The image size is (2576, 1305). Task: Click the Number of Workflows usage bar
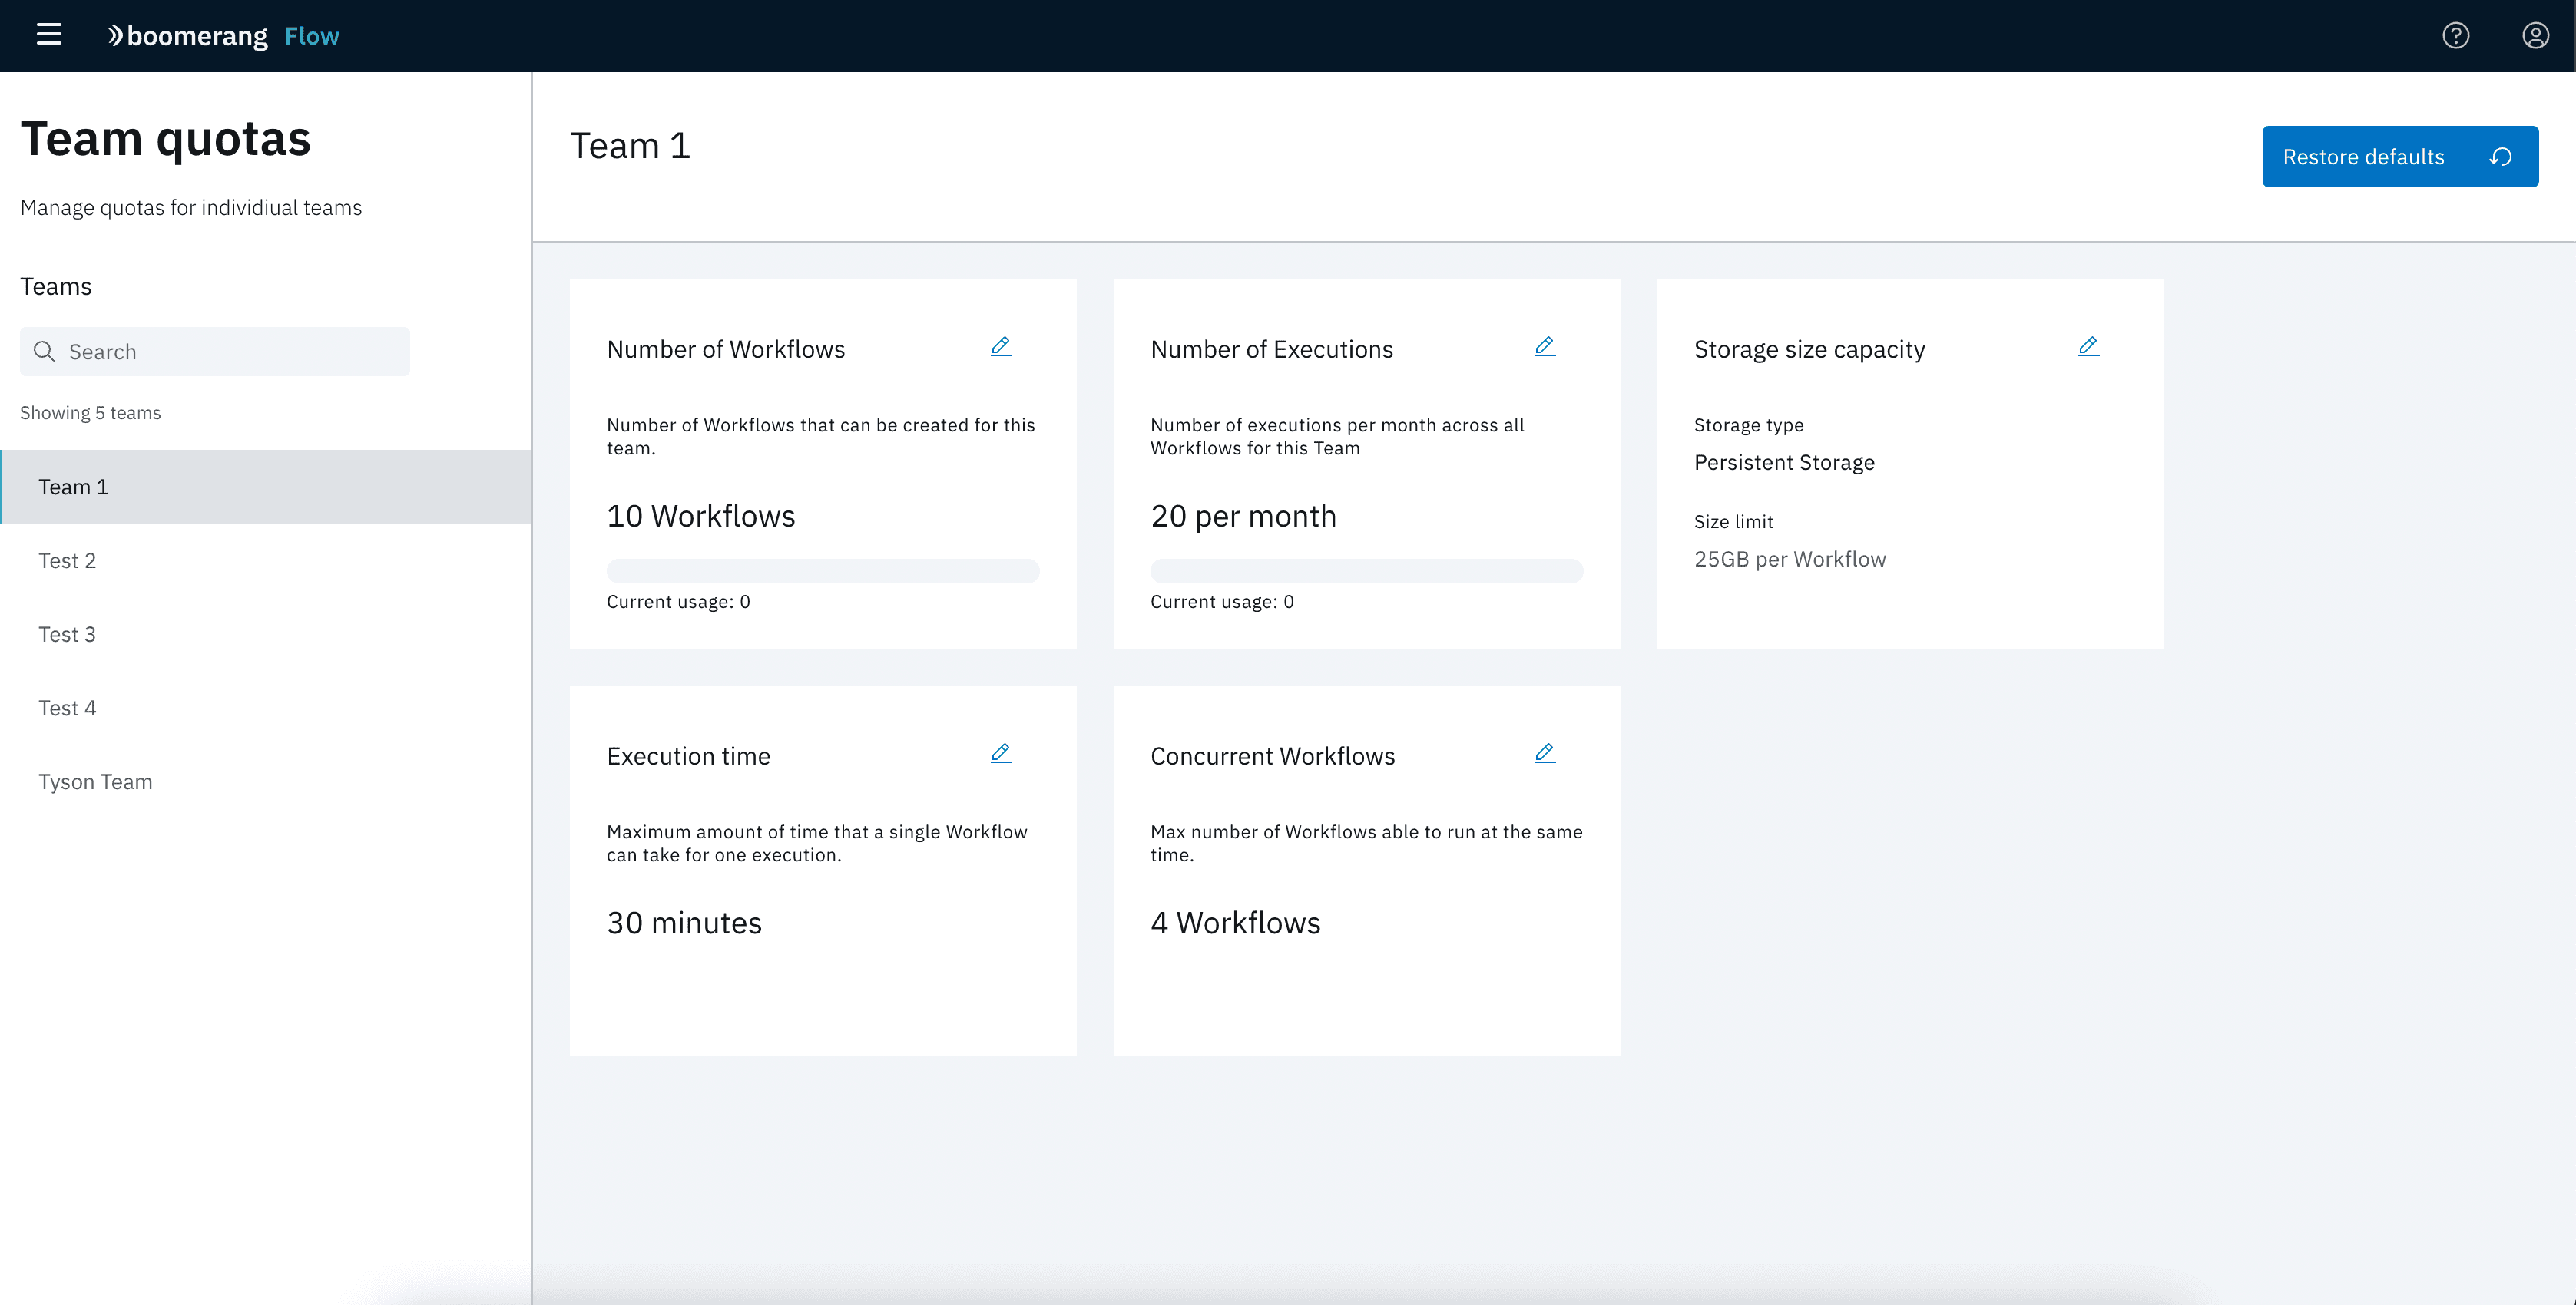coord(823,570)
